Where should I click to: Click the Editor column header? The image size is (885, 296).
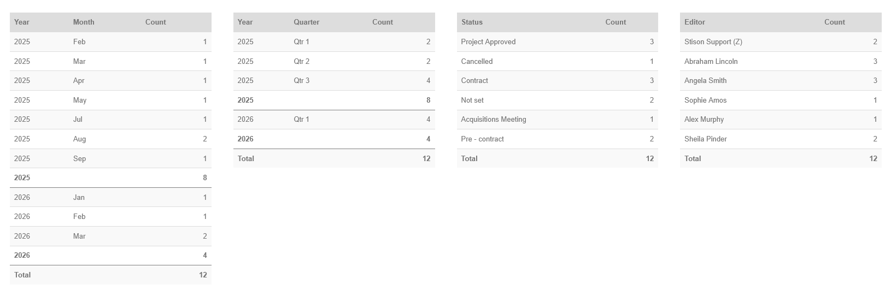click(x=695, y=22)
